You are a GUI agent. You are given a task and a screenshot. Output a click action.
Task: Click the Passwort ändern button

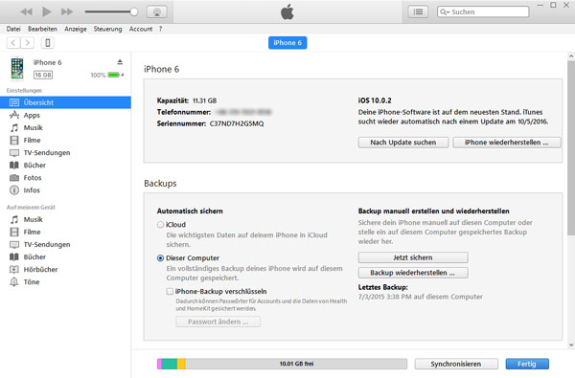218,322
